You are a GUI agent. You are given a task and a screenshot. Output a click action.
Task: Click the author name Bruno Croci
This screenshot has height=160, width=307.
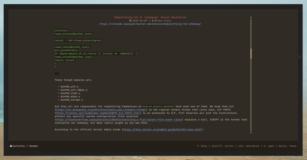pyautogui.click(x=163, y=21)
